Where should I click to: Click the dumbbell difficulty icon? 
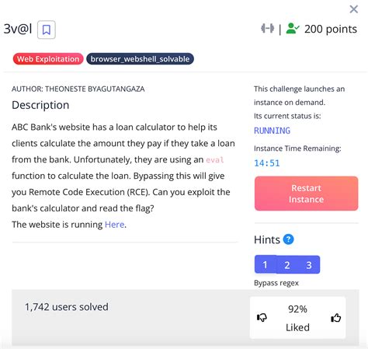coord(267,29)
